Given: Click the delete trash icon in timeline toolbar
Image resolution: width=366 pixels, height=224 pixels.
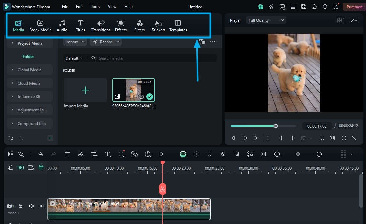Looking at the screenshot, I should 67,154.
